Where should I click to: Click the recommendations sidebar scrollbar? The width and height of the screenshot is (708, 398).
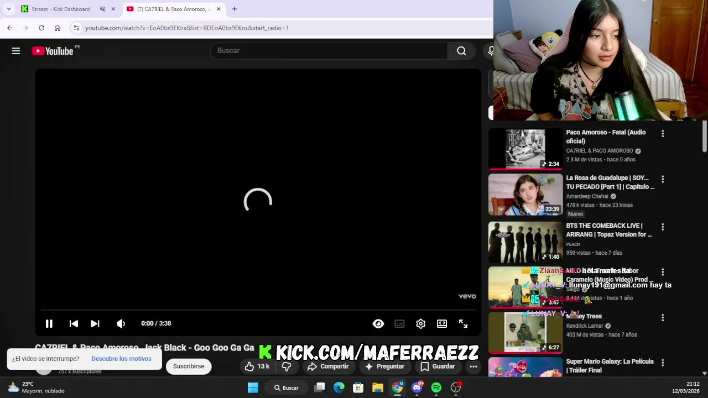click(704, 137)
